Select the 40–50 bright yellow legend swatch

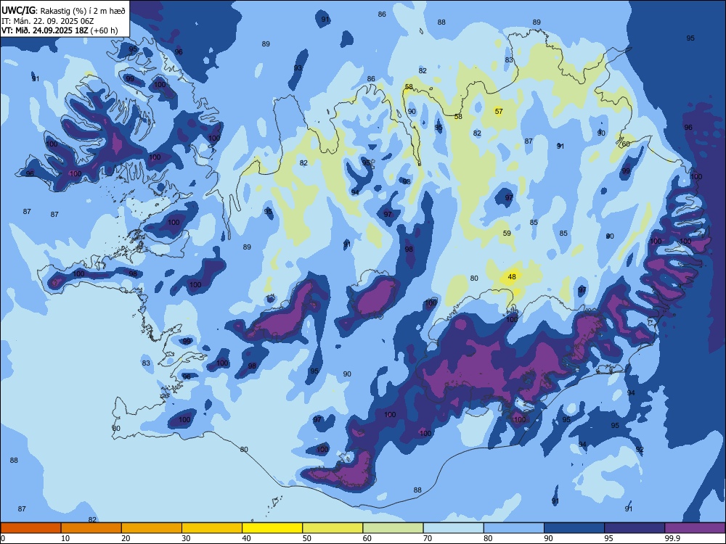[x=272, y=528]
